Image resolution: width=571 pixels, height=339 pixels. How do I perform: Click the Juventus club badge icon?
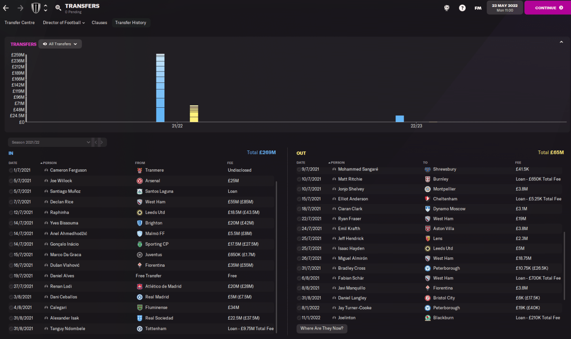pyautogui.click(x=140, y=255)
